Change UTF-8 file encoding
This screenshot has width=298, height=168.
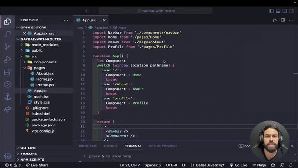pos(171,165)
